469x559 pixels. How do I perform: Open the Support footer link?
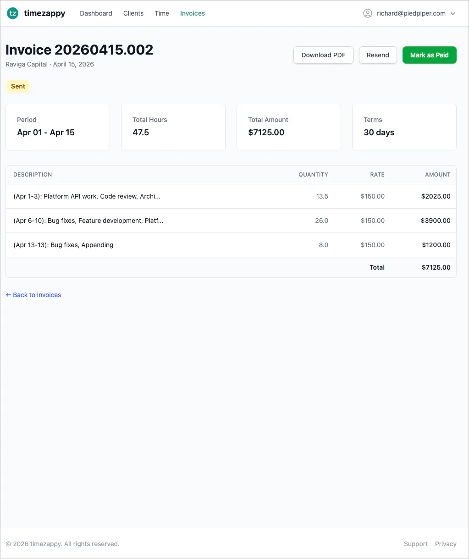coord(416,544)
